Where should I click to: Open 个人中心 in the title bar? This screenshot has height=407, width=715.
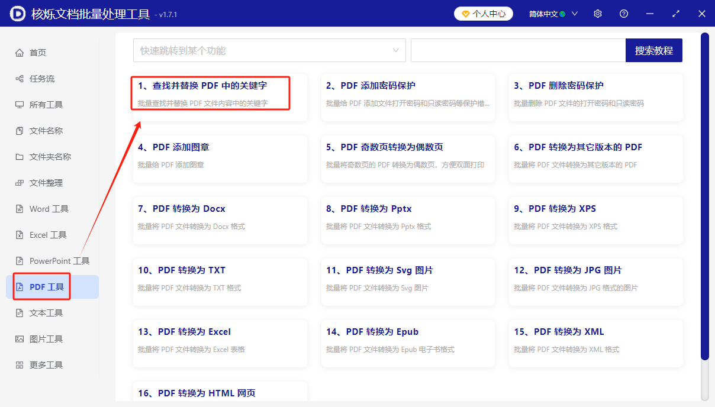(x=484, y=13)
